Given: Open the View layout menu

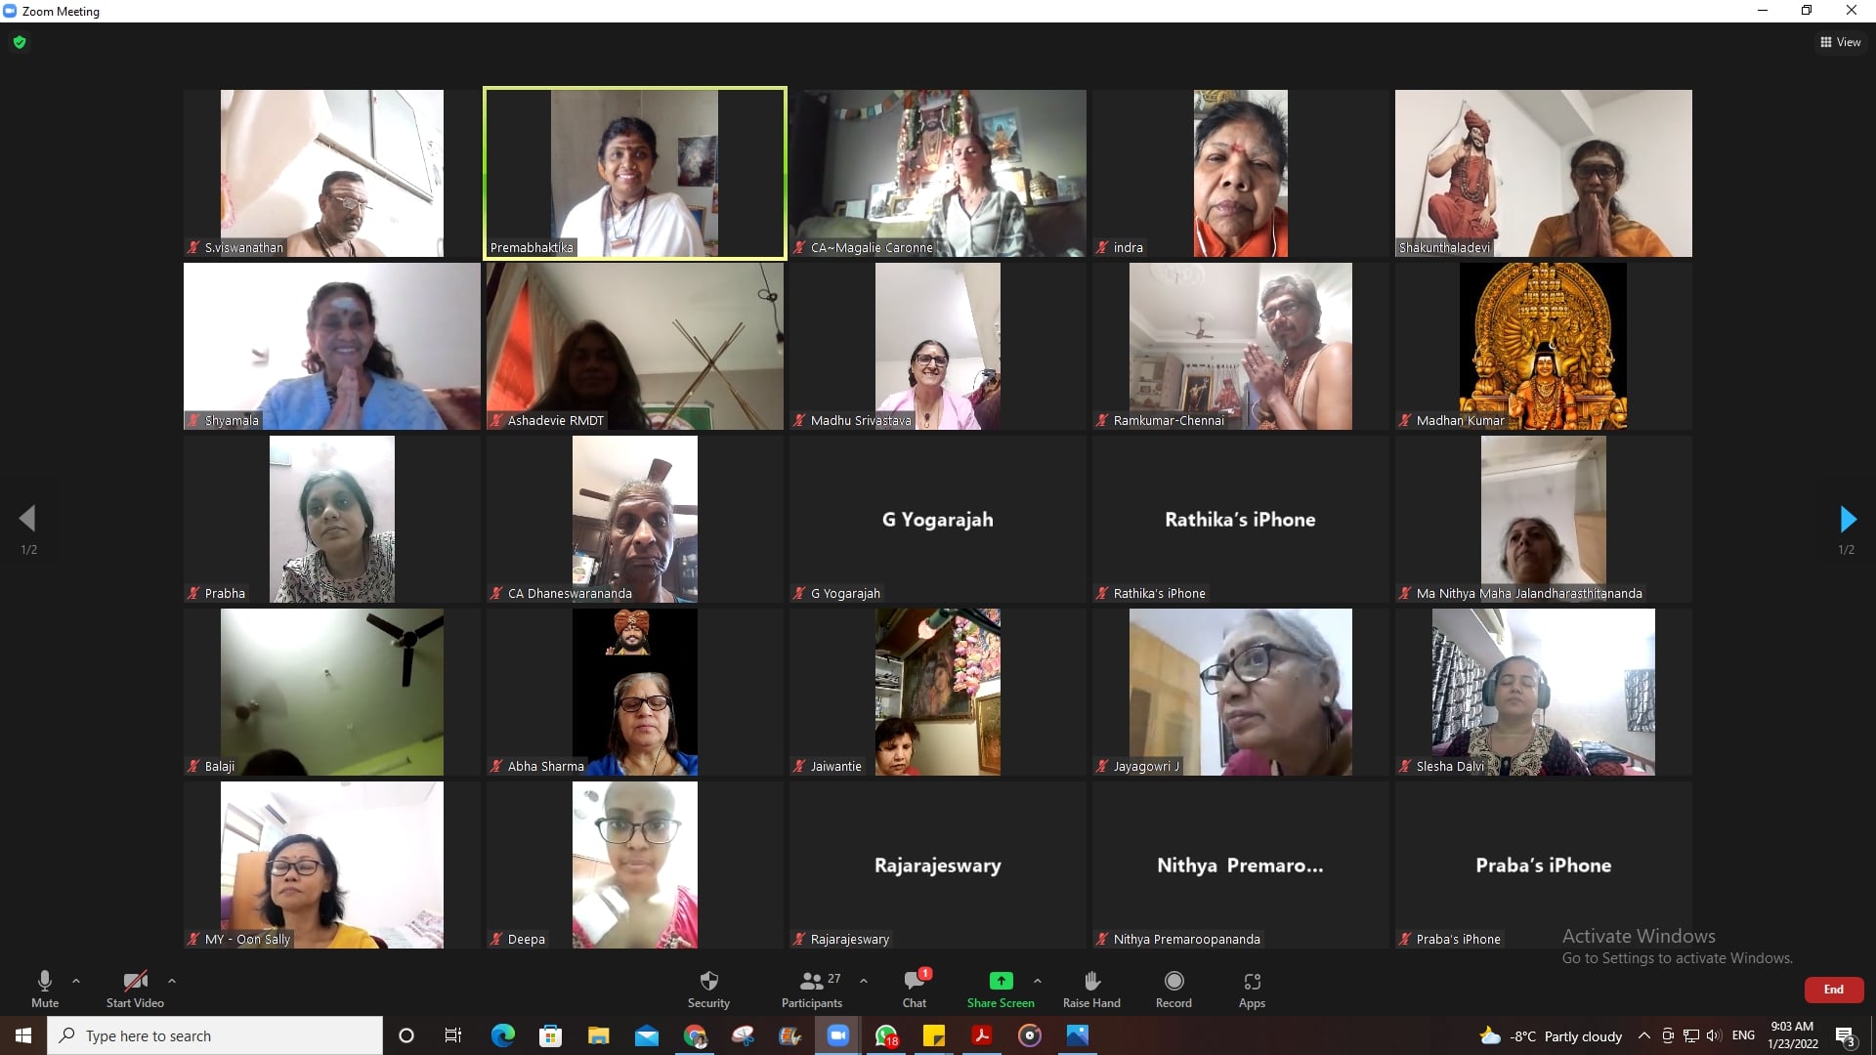Looking at the screenshot, I should click(x=1840, y=42).
